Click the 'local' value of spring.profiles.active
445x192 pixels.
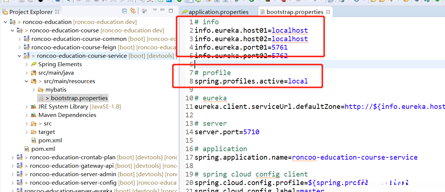click(298, 81)
